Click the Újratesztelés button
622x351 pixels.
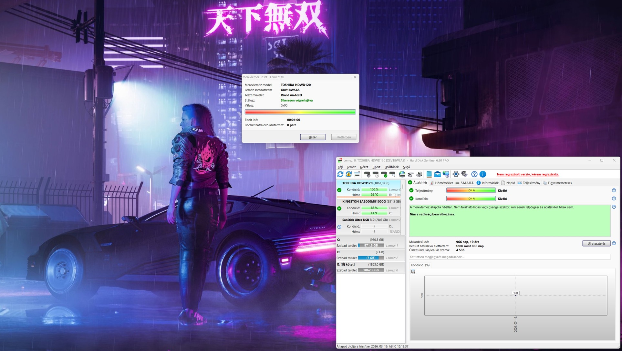[x=596, y=243]
